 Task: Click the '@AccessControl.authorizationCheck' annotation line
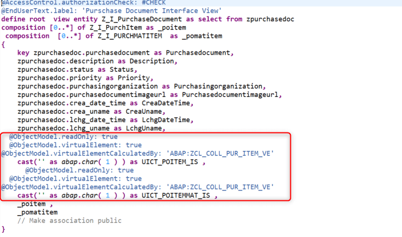[84, 3]
